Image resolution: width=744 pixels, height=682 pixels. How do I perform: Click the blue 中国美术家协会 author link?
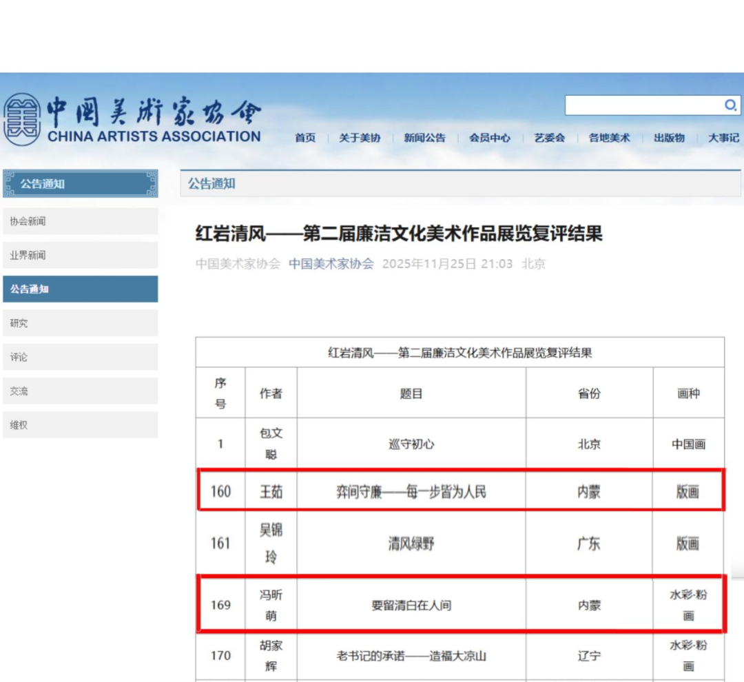click(331, 264)
